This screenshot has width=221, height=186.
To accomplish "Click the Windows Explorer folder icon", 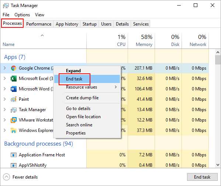I will 14,130.
